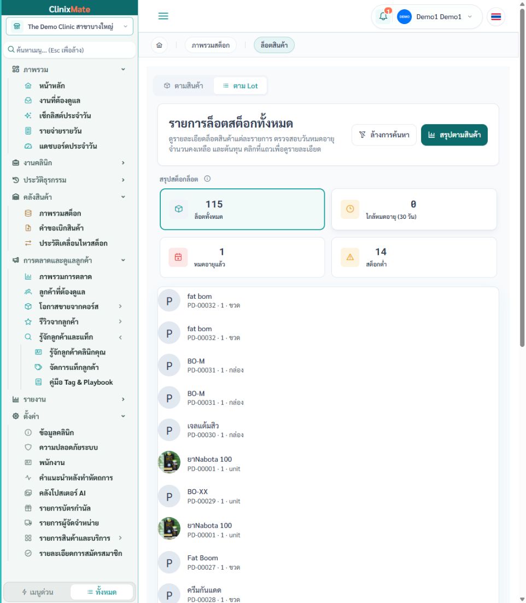Switch to ตามสินค้า tab
The image size is (526, 603).
[x=184, y=86]
